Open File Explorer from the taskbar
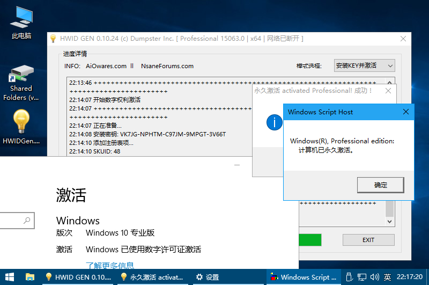 pyautogui.click(x=30, y=277)
